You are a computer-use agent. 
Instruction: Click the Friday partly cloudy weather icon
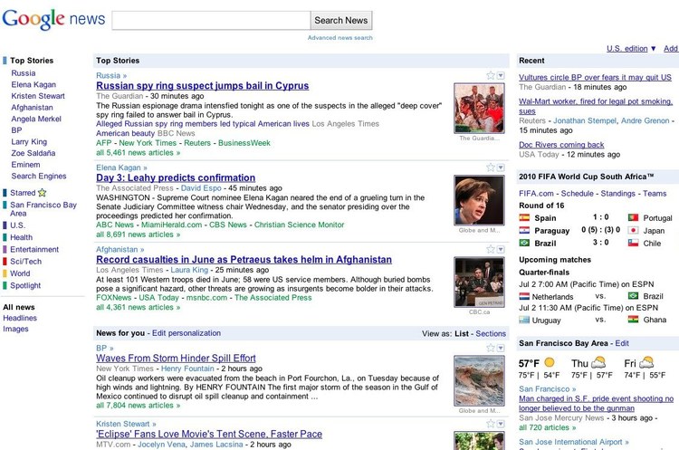tap(646, 362)
